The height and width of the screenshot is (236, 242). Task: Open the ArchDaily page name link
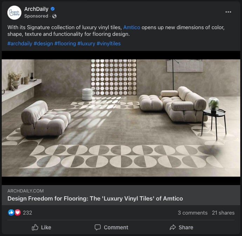click(x=36, y=9)
